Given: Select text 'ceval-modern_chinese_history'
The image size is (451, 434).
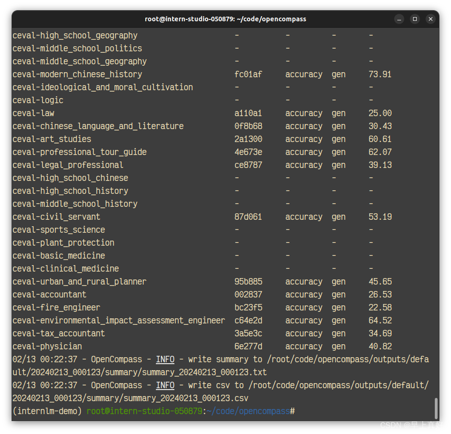Looking at the screenshot, I should [x=77, y=74].
